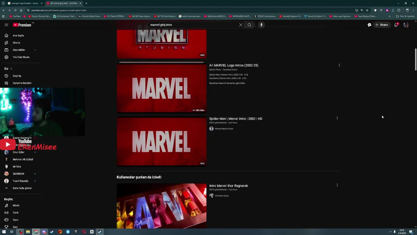
Task: Start voice search with microphone icon
Action: (261, 25)
